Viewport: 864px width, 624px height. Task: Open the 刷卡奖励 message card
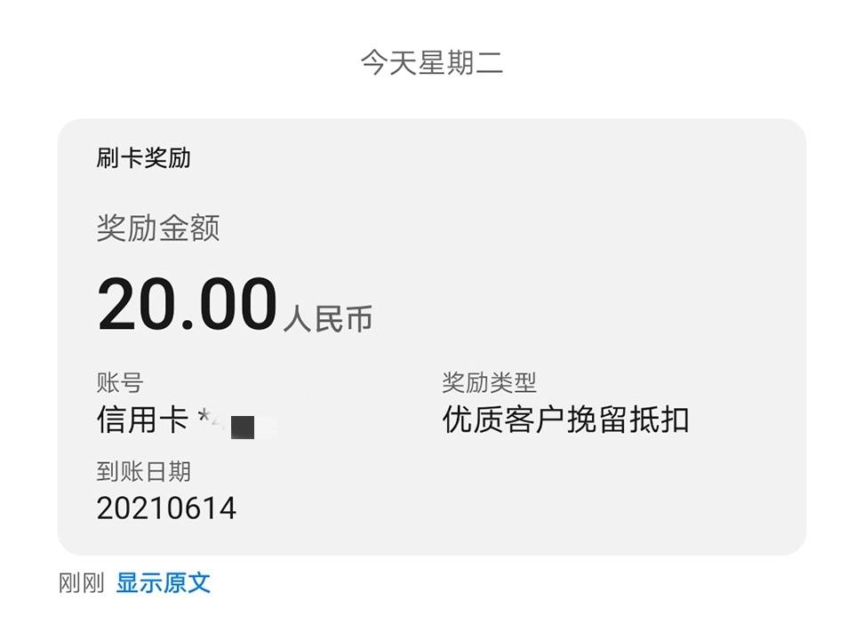[432, 337]
